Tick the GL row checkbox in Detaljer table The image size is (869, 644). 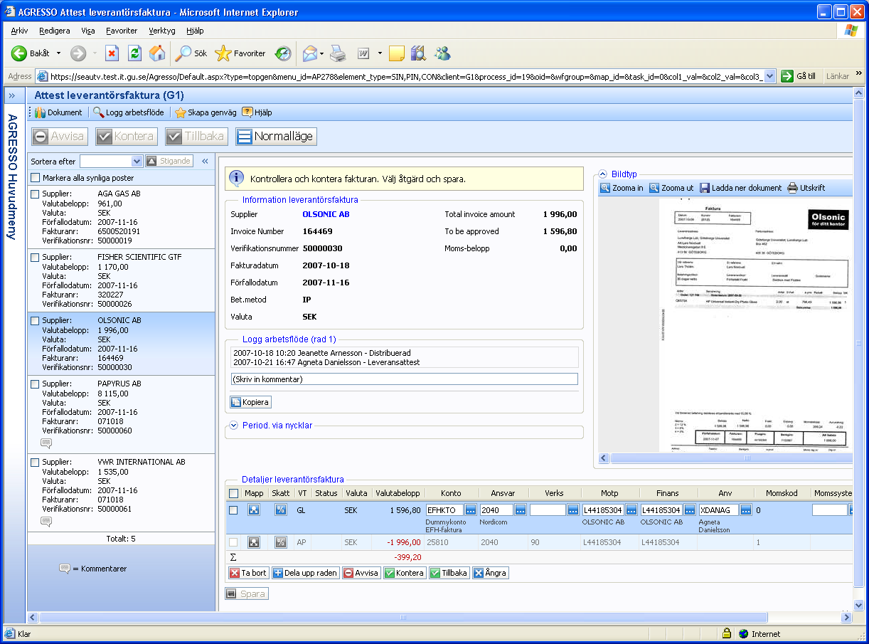tap(233, 510)
